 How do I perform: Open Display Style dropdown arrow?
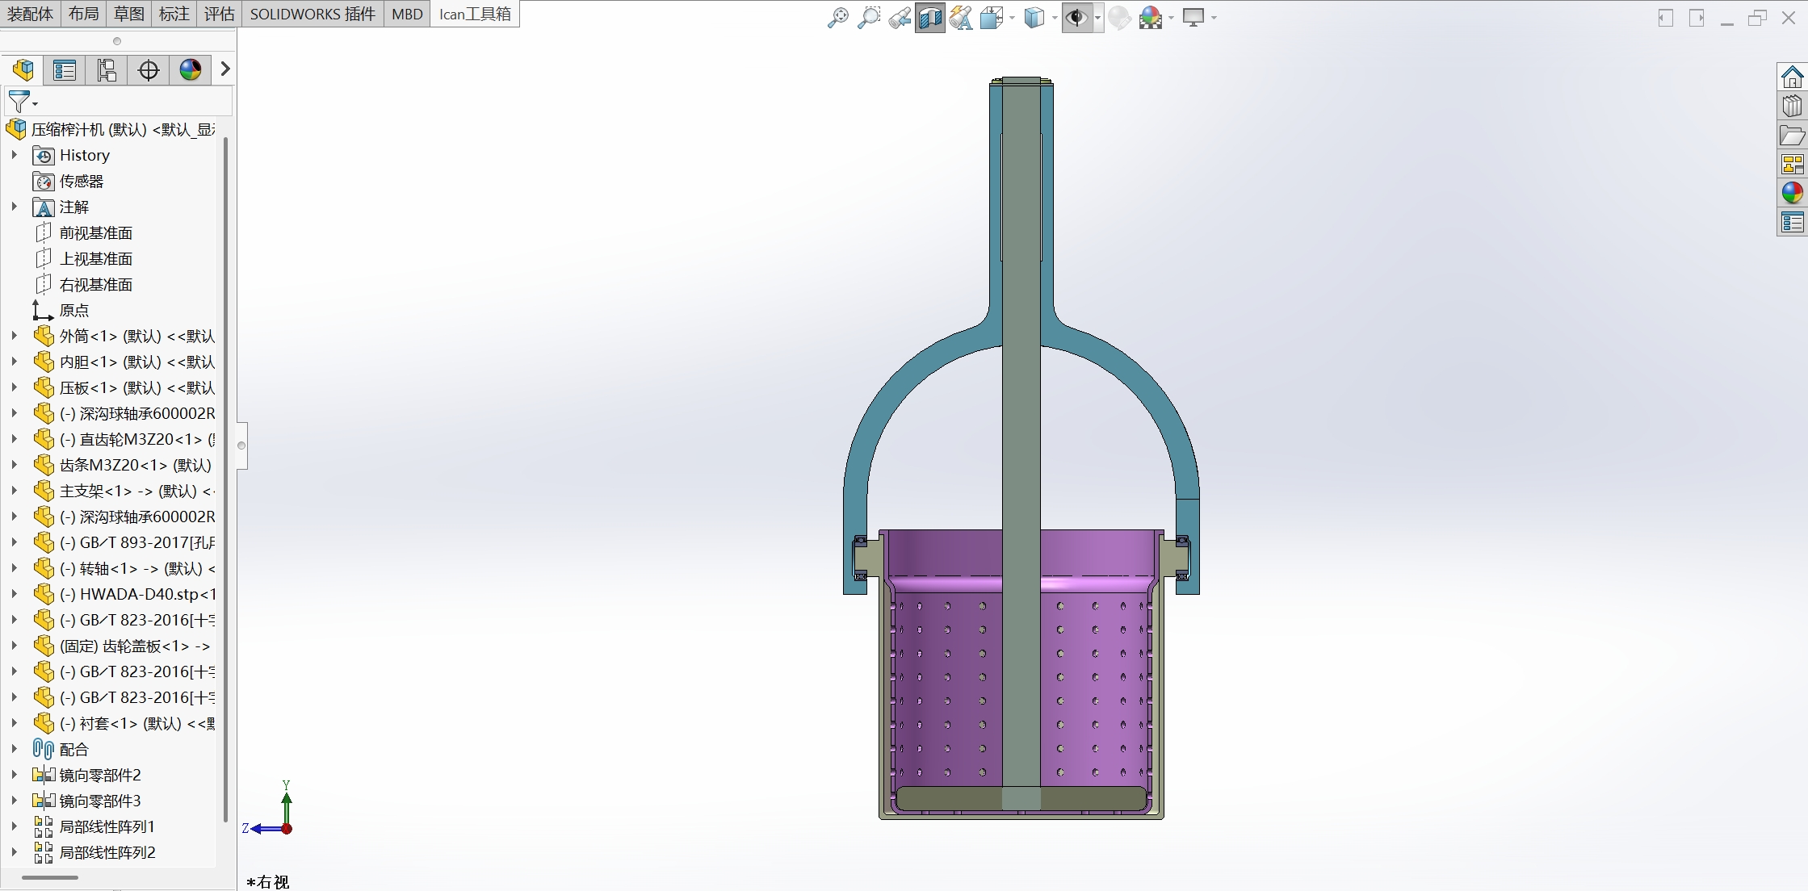[1055, 18]
